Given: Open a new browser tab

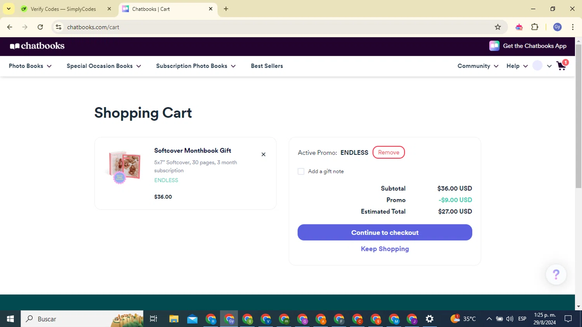Looking at the screenshot, I should 226,9.
